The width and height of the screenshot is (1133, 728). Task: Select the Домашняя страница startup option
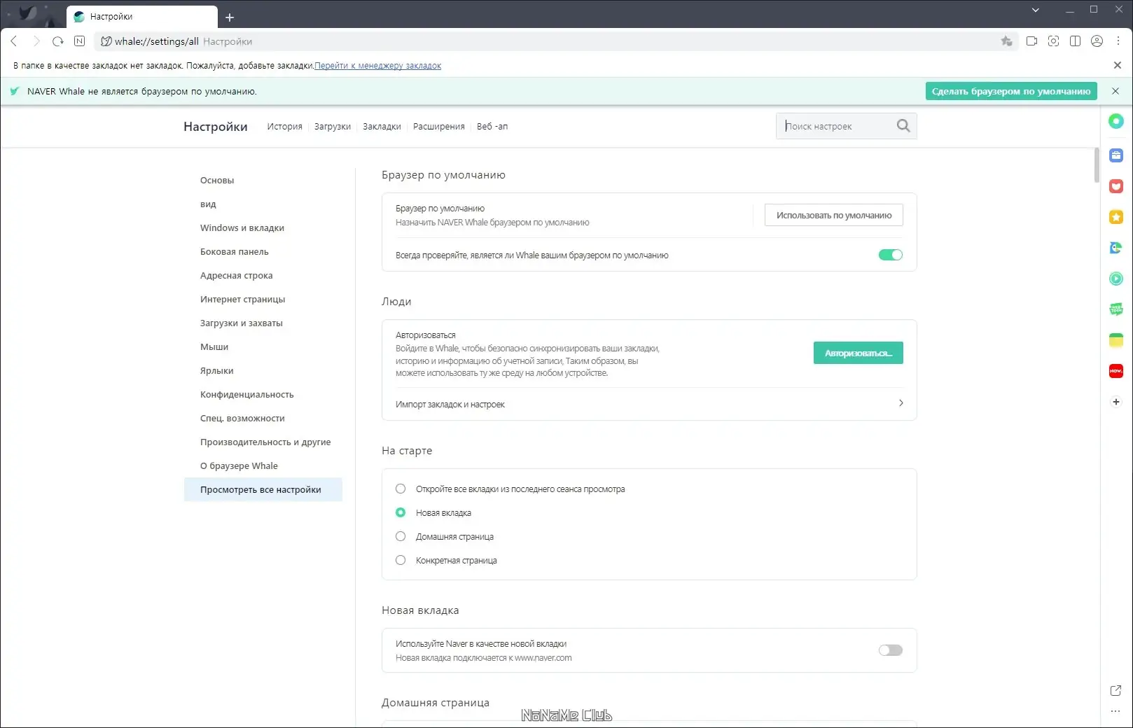coord(400,536)
